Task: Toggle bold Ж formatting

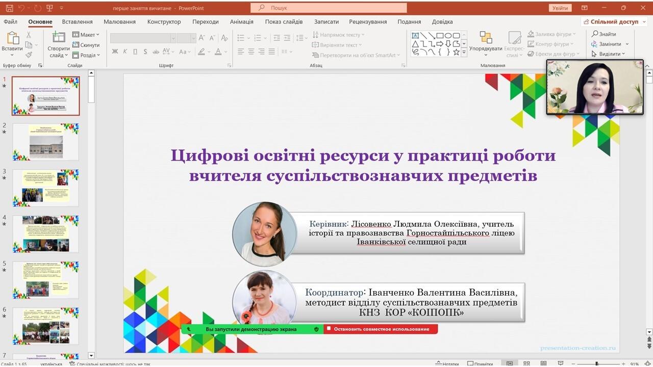Action: 115,51
